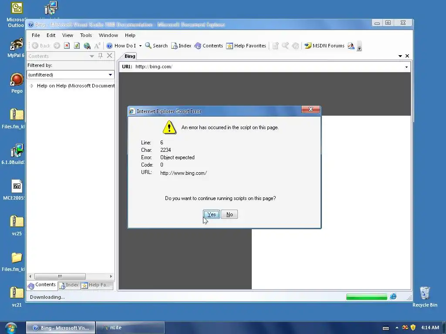Click the Ask a Question icon after MSDN Forums
This screenshot has height=334, width=446.
[351, 46]
